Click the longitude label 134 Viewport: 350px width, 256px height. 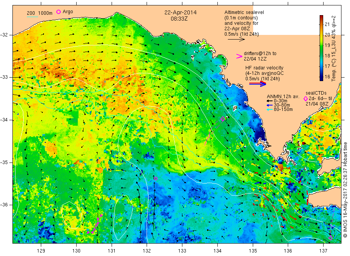pos(217,251)
